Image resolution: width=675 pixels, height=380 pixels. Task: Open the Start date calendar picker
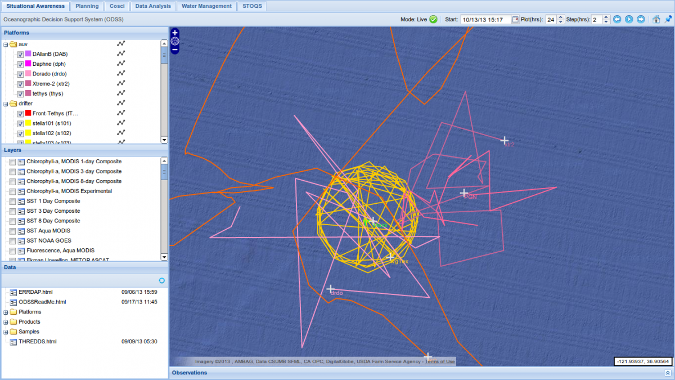pyautogui.click(x=515, y=20)
